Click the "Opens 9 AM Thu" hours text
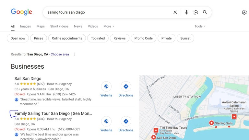The height and width of the screenshot is (140, 249). [39, 94]
